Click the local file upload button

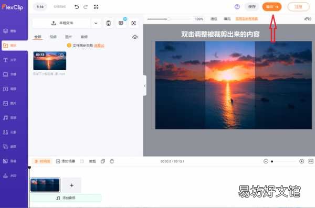62,23
